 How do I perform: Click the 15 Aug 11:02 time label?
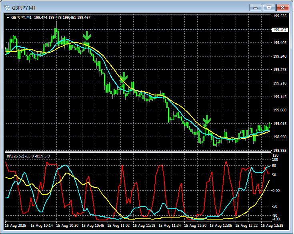coord(118,225)
